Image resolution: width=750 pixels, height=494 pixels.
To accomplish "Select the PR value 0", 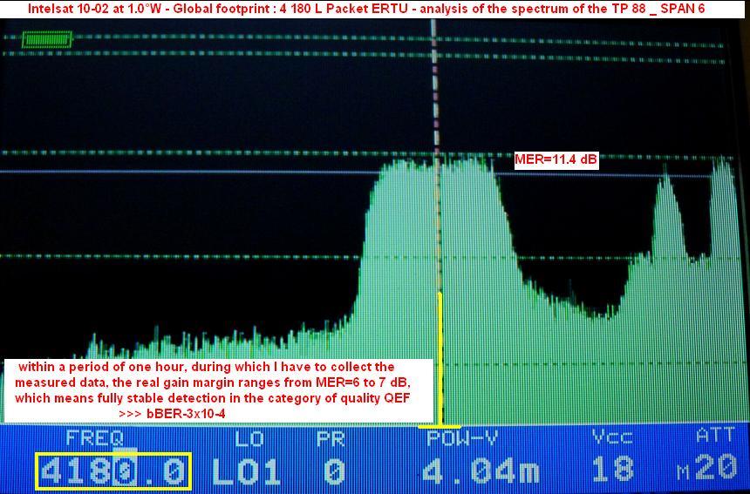I will coord(332,471).
